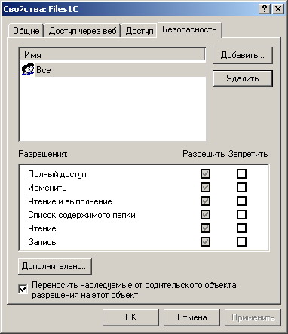
Task: Check Запретить for Полный доступ
Action: tap(241, 173)
